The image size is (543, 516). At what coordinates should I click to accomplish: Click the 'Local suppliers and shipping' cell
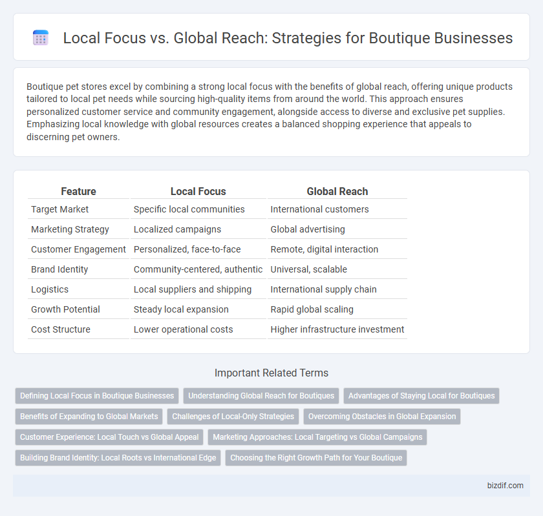tap(198, 289)
